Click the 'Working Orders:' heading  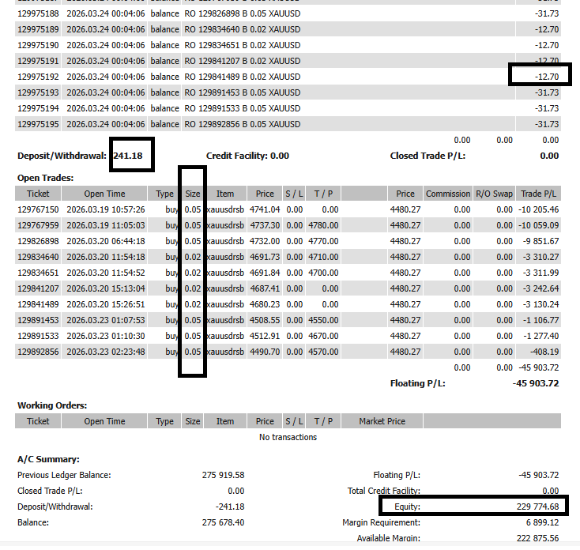pyautogui.click(x=52, y=405)
